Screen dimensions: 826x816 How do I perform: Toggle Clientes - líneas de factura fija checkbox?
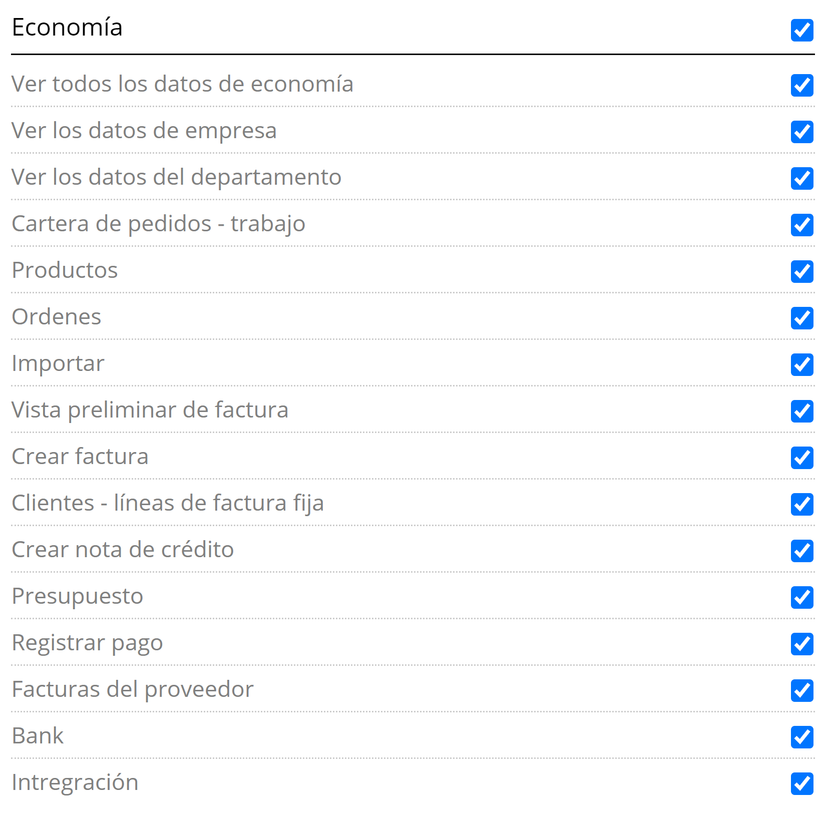coord(801,504)
